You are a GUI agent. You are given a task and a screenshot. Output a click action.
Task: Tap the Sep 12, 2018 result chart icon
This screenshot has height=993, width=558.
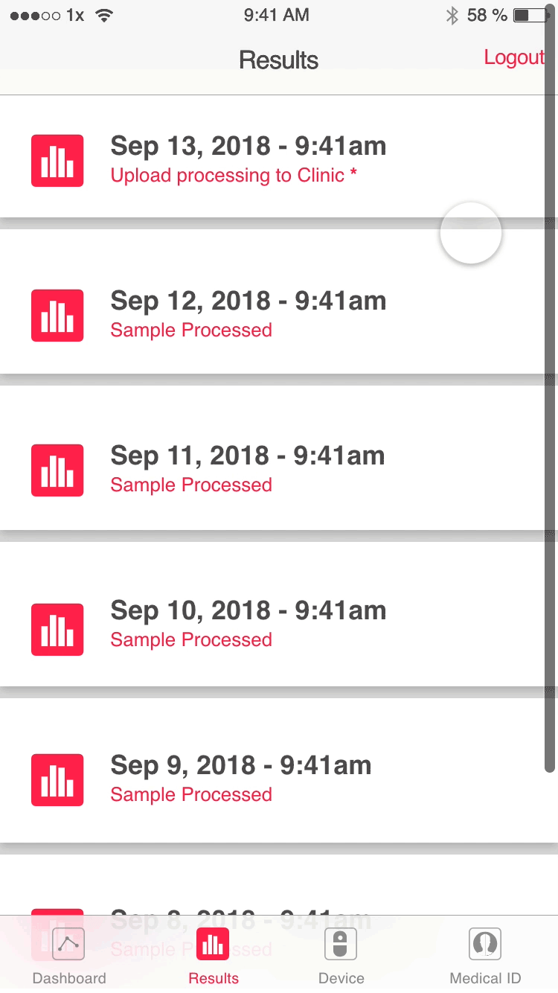click(x=57, y=316)
